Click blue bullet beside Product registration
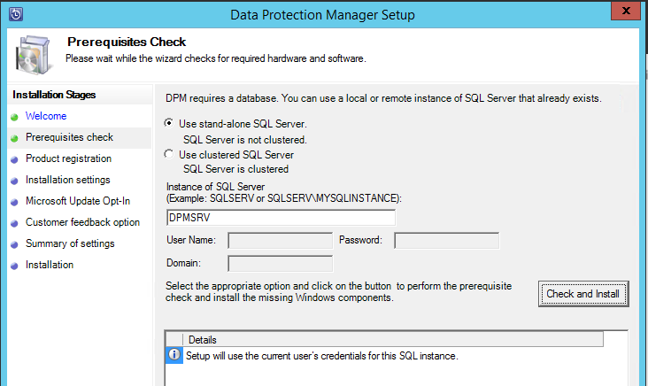This screenshot has width=648, height=386. 14,159
